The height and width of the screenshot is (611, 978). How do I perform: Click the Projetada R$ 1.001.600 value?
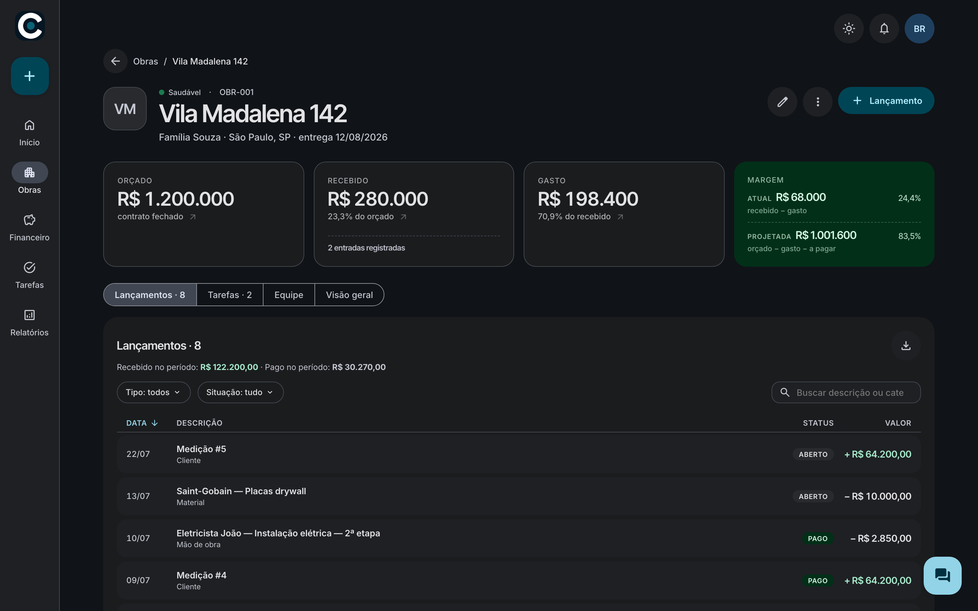[x=826, y=235]
